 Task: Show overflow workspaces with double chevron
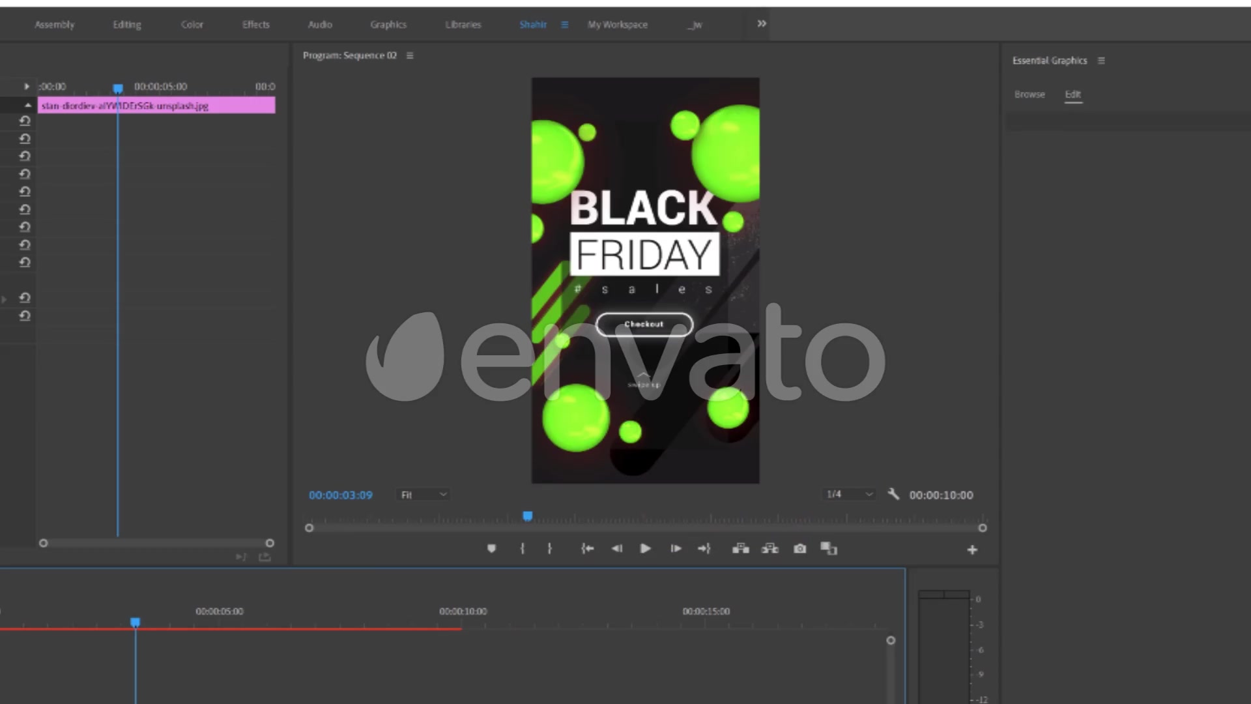(x=762, y=23)
